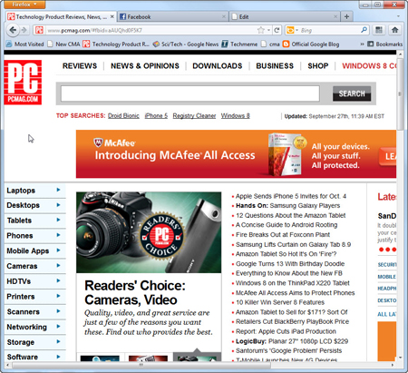Click the McAfee All Access banner ad

(x=236, y=154)
